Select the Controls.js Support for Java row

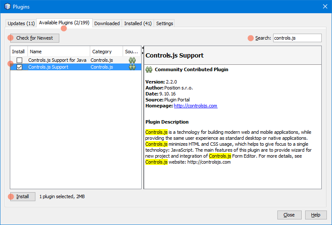pyautogui.click(x=76, y=60)
